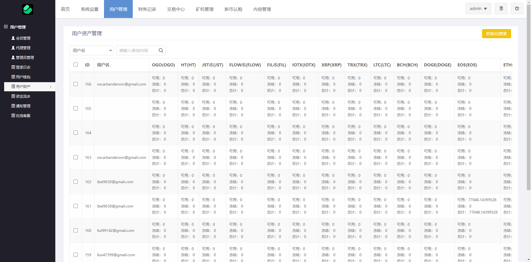Switch to the 财务记录 top tab
The height and width of the screenshot is (262, 531).
pos(147,9)
